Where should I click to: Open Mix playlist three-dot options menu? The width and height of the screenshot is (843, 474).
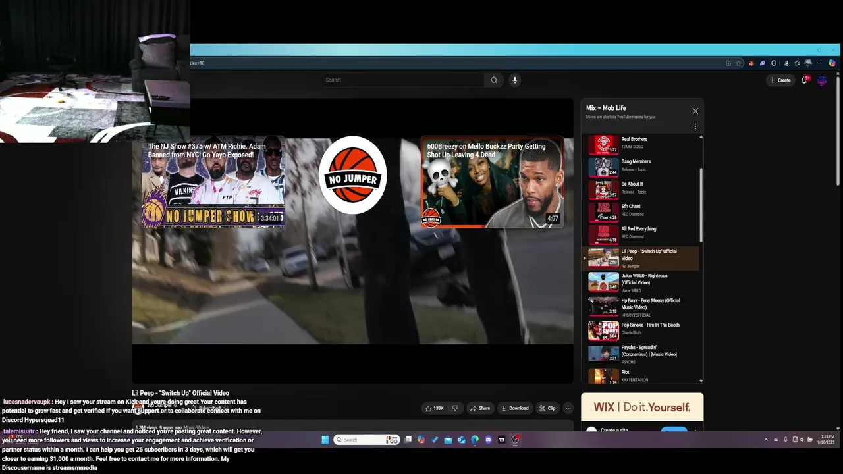coord(695,126)
